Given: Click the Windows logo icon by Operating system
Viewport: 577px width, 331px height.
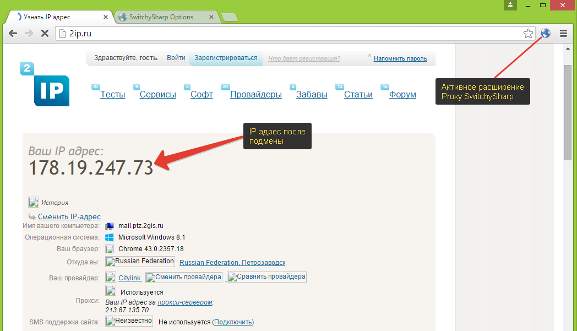Looking at the screenshot, I should tap(110, 237).
